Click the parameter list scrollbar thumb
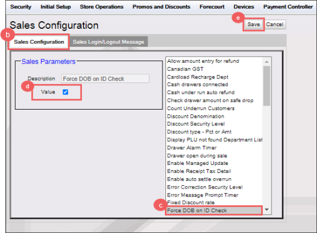Screen dimensions: 317x233 coord(267,86)
